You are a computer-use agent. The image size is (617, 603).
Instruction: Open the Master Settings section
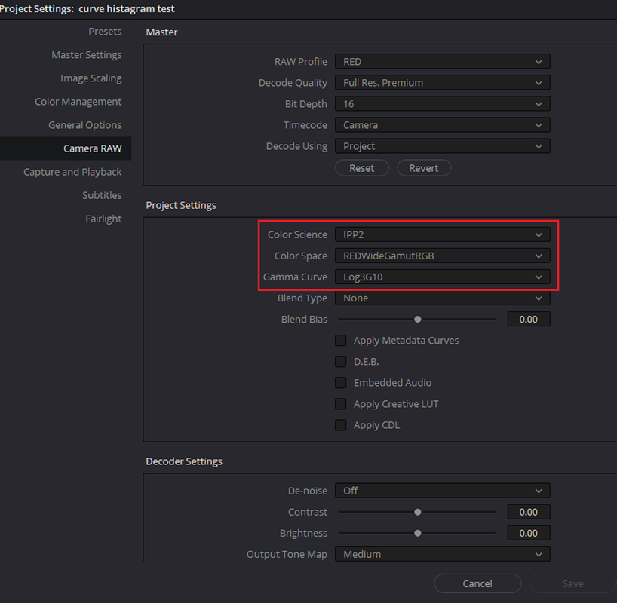pos(87,55)
